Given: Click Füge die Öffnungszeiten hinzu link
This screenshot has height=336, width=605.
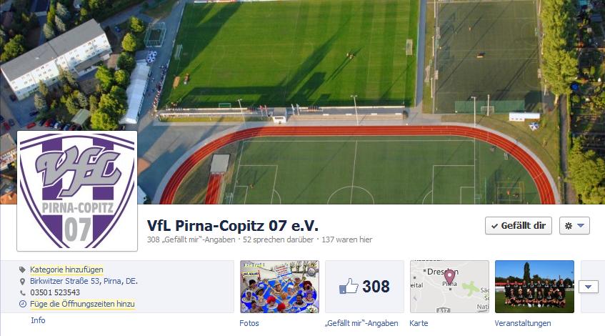Looking at the screenshot, I should 82,304.
